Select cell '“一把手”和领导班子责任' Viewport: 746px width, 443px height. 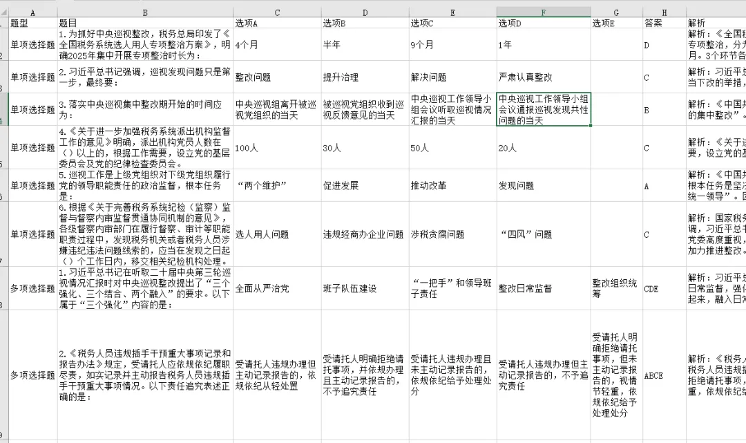[x=452, y=288]
